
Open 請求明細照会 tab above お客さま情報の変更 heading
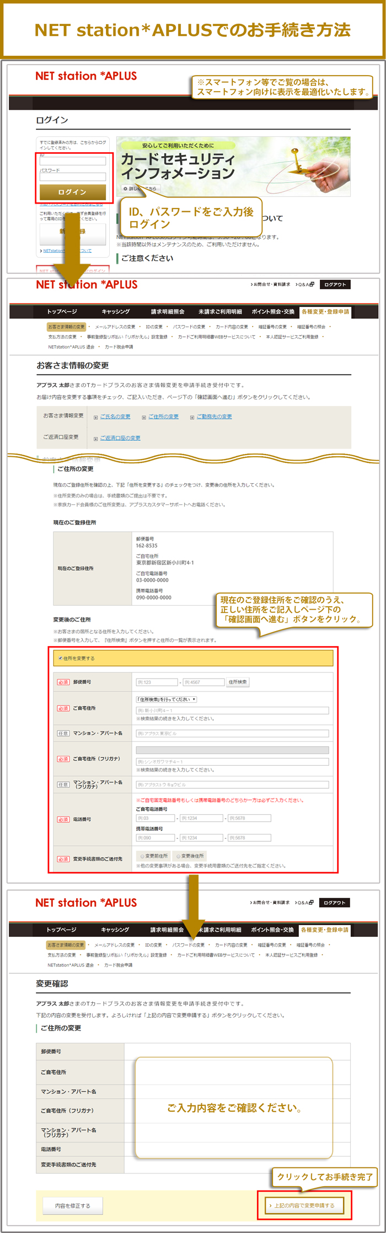(x=168, y=312)
